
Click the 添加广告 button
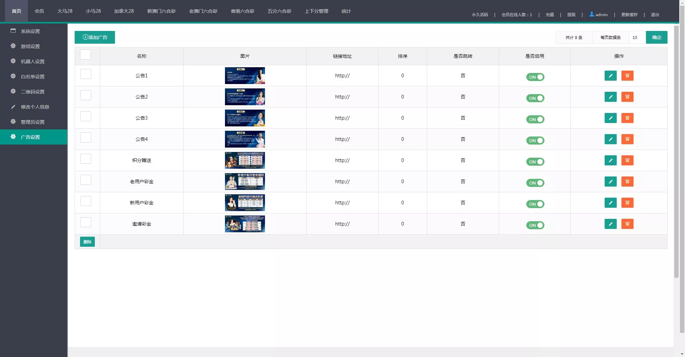coord(95,37)
